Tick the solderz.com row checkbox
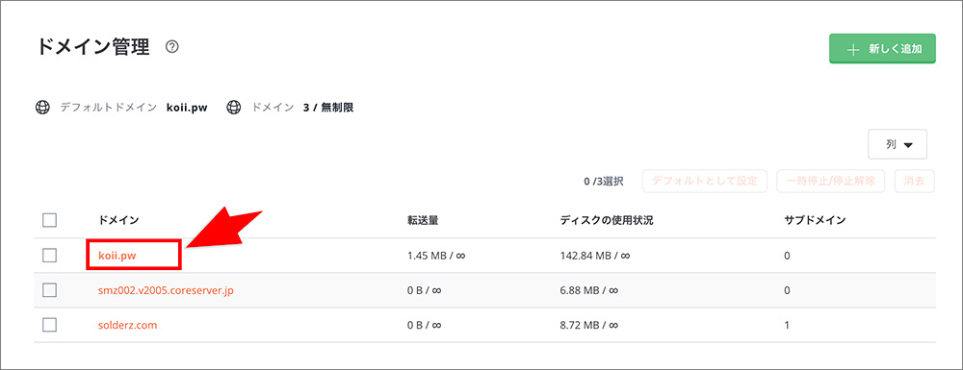Screen dimensions: 963x370 coord(50,325)
